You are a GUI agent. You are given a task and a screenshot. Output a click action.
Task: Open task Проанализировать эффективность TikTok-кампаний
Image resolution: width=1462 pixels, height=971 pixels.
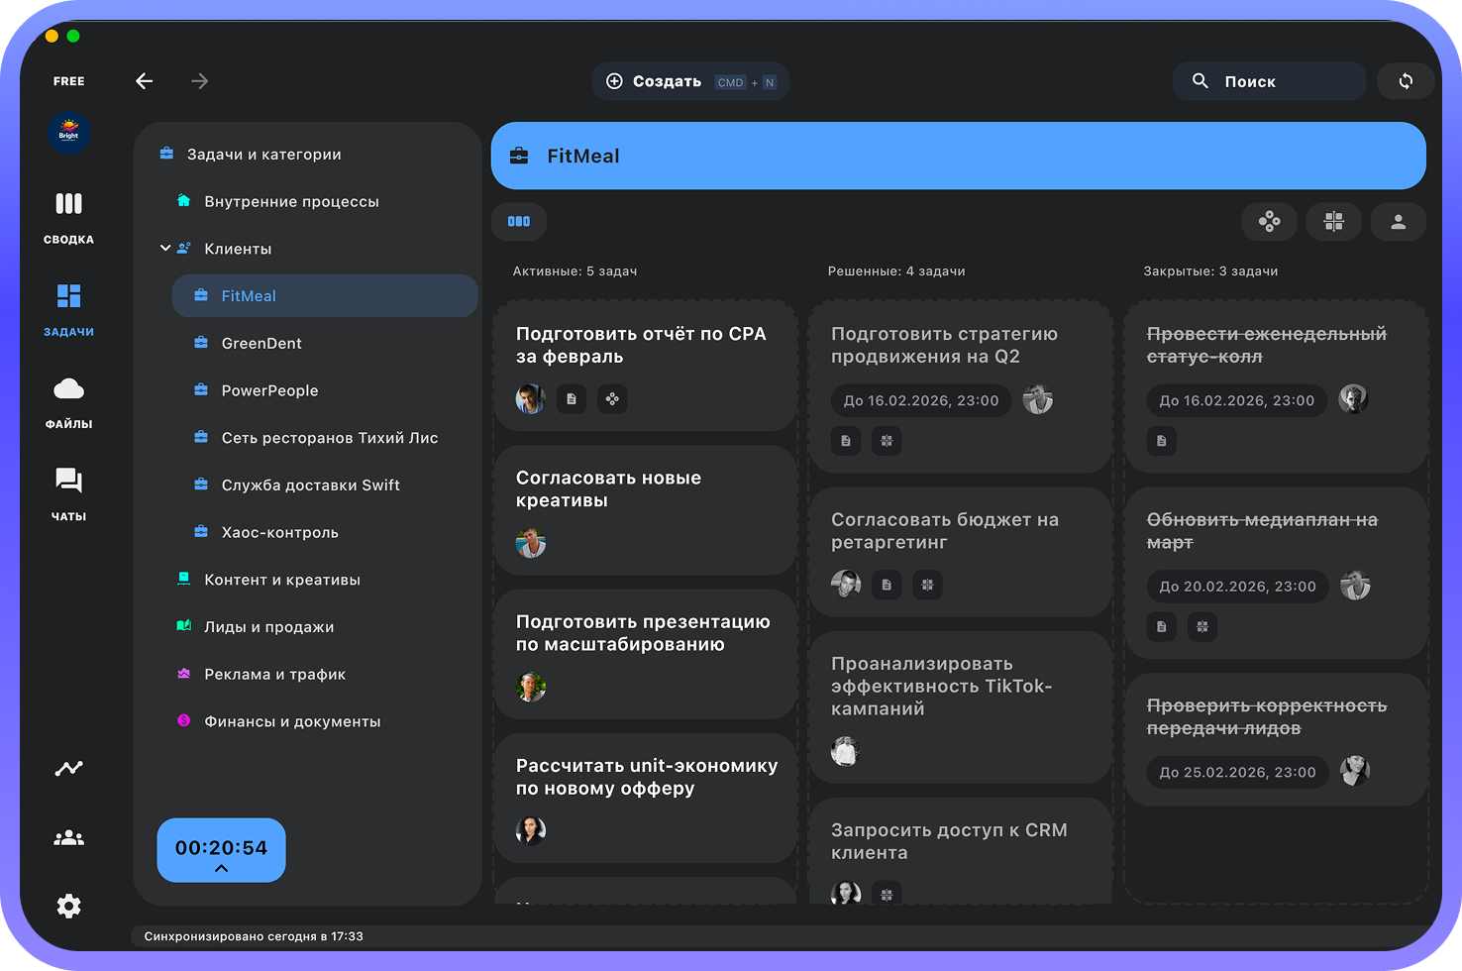961,707
